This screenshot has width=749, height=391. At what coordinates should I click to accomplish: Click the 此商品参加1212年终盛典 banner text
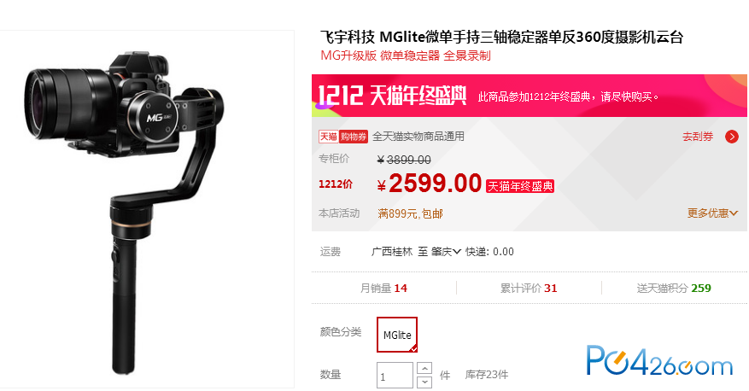(x=569, y=97)
